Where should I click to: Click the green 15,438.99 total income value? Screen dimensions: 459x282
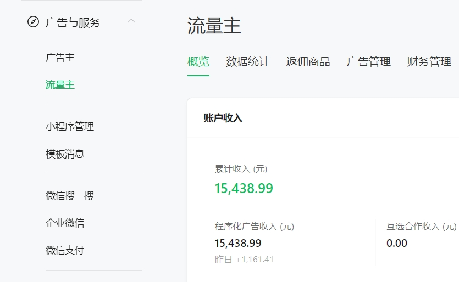(x=244, y=188)
